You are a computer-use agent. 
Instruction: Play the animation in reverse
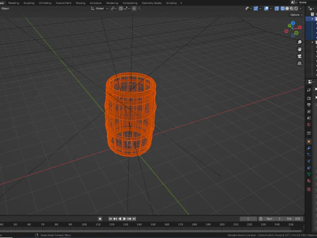[x=120, y=219]
